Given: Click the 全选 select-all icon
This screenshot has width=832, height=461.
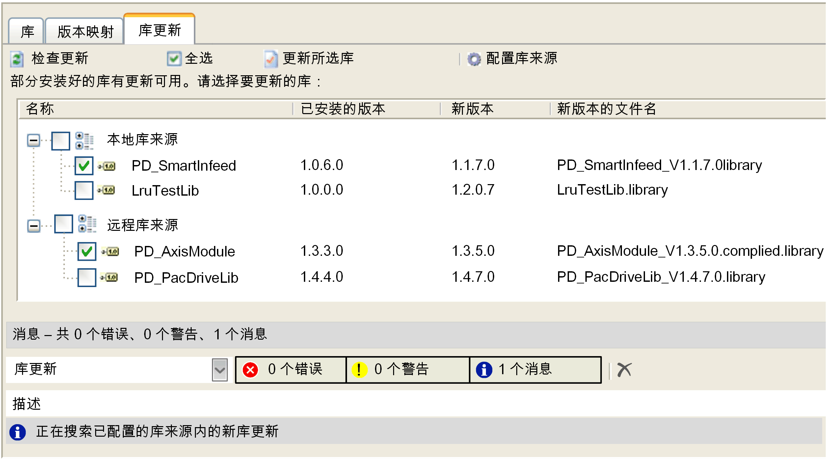Looking at the screenshot, I should [174, 59].
